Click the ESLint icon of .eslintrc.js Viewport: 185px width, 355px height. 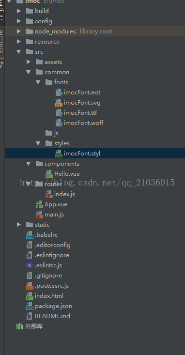30,265
